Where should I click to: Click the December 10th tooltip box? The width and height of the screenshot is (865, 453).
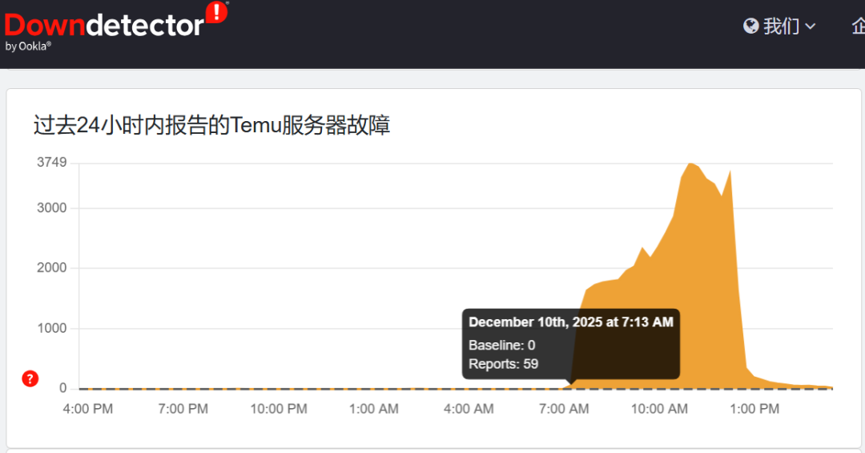coord(570,343)
